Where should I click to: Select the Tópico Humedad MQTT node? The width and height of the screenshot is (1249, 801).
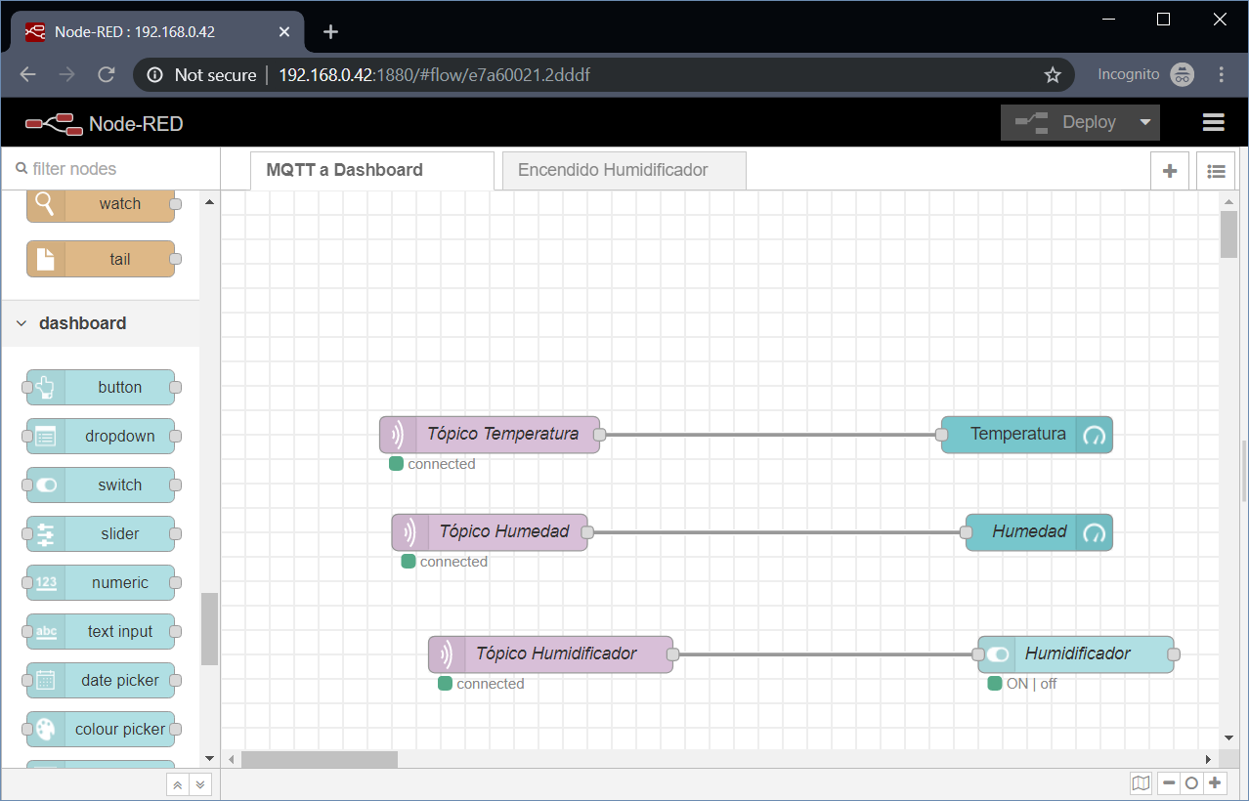click(x=490, y=532)
